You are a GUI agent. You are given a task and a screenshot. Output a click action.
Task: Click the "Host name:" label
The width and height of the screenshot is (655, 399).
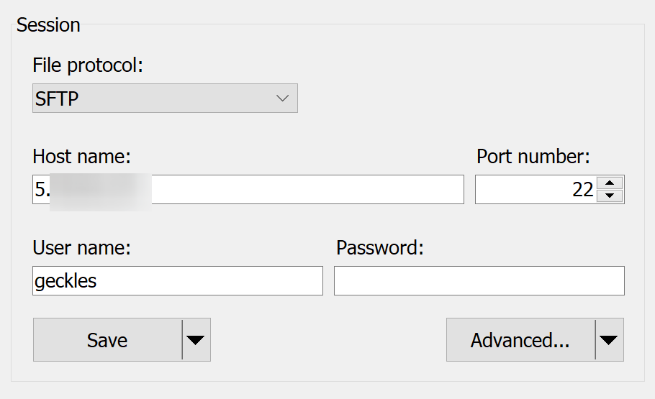pos(82,157)
